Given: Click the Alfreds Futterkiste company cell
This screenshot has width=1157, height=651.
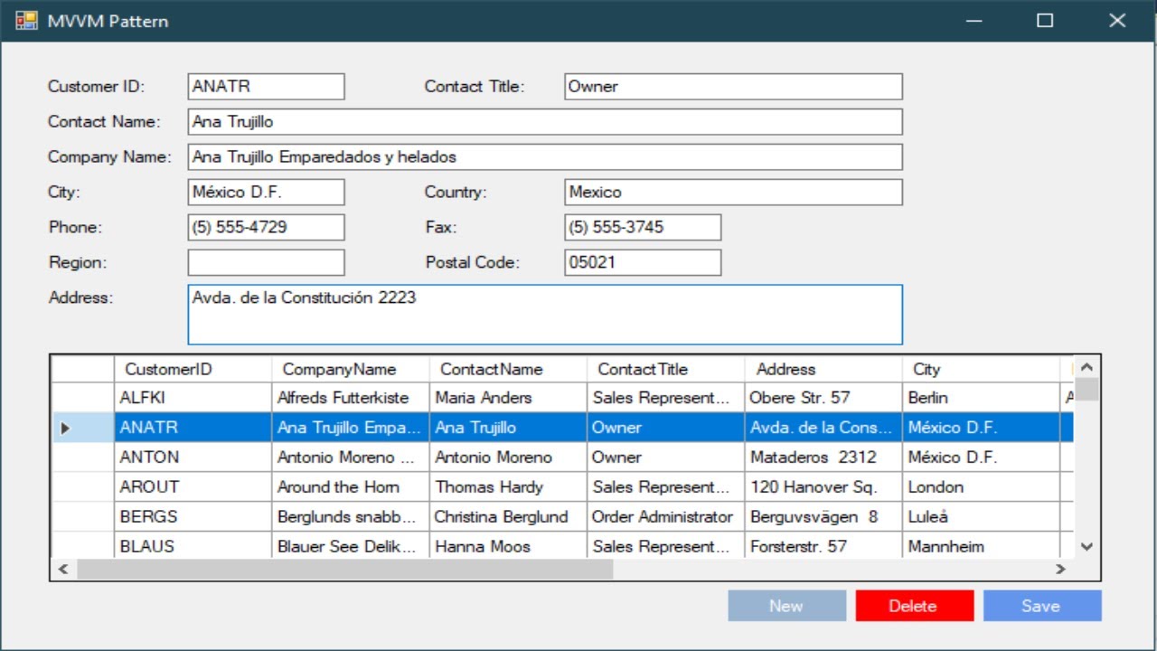Looking at the screenshot, I should [350, 398].
